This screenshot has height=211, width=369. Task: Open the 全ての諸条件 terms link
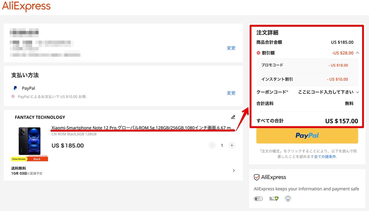[x=325, y=157]
